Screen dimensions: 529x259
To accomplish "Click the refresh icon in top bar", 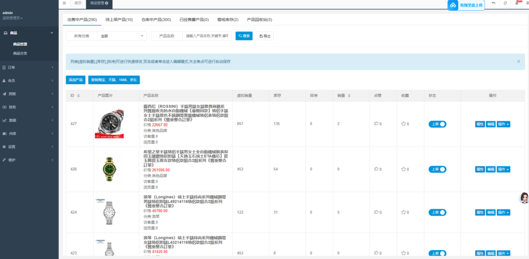I will (x=505, y=3).
